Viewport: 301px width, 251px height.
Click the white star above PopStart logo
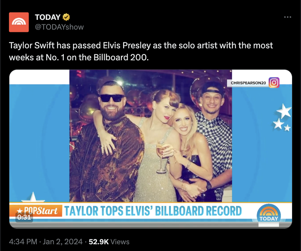pyautogui.click(x=33, y=197)
